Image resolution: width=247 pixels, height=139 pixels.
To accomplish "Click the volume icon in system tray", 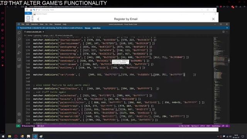I will [x=230, y=136].
